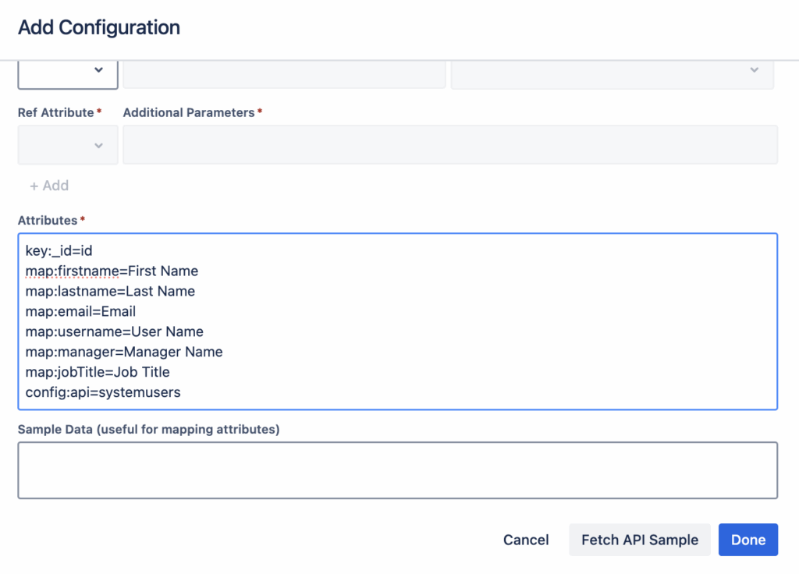Cancel the Add Configuration dialog
This screenshot has width=799, height=574.
526,540
